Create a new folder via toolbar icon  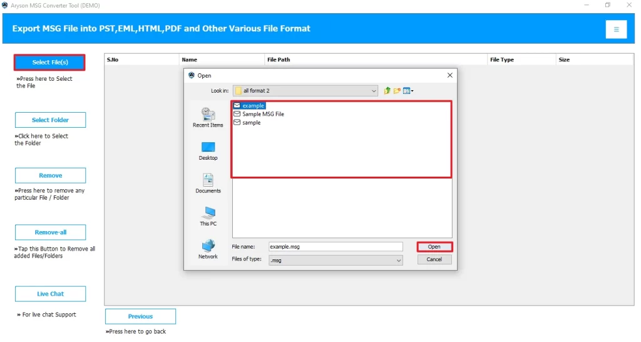click(x=397, y=91)
